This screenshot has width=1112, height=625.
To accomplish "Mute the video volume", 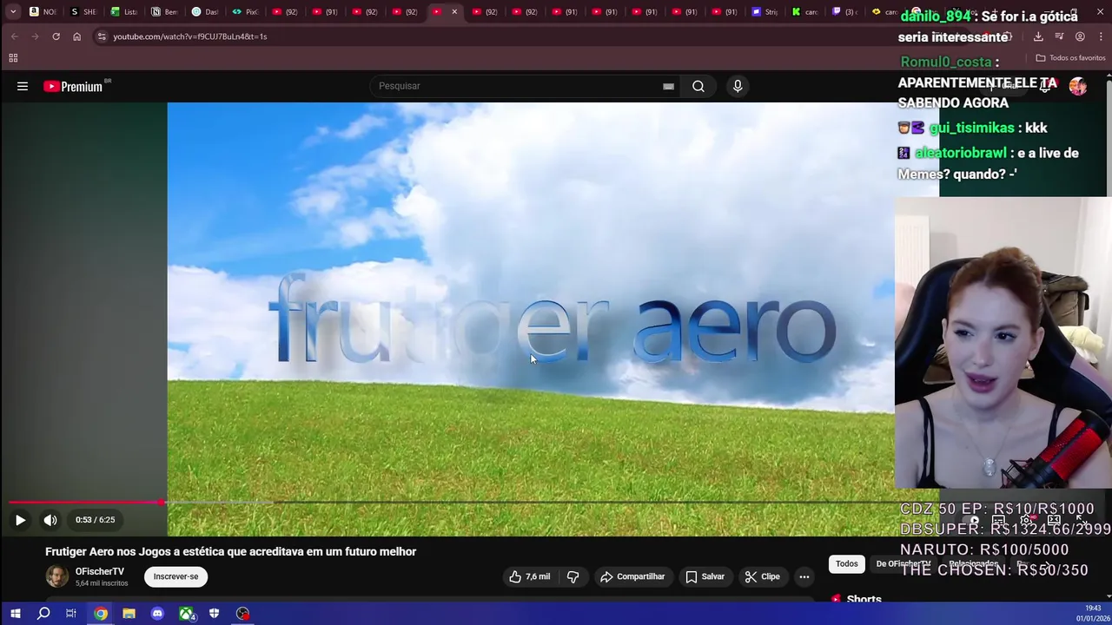I will coord(50,520).
